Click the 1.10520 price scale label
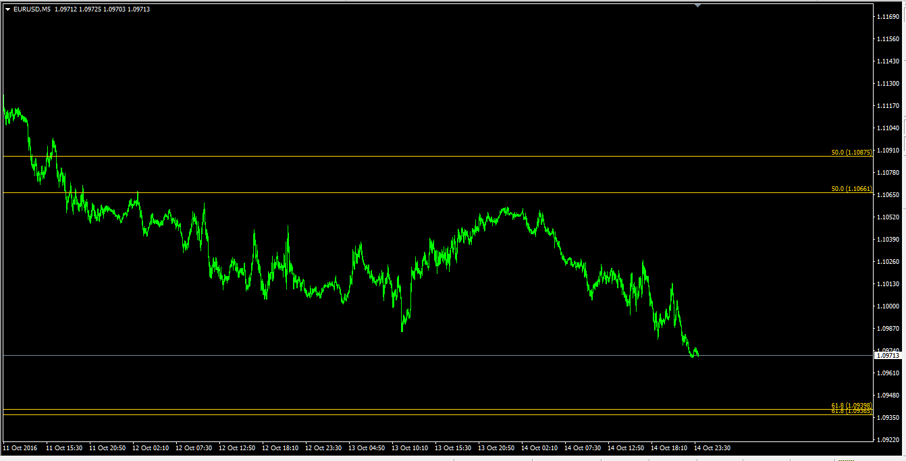This screenshot has height=461, width=906. coord(887,217)
